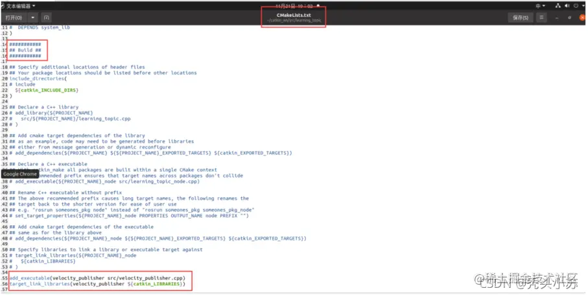Click the '# target_link_libraries(${PROJECT_NAME}_node' line

(x=73, y=255)
